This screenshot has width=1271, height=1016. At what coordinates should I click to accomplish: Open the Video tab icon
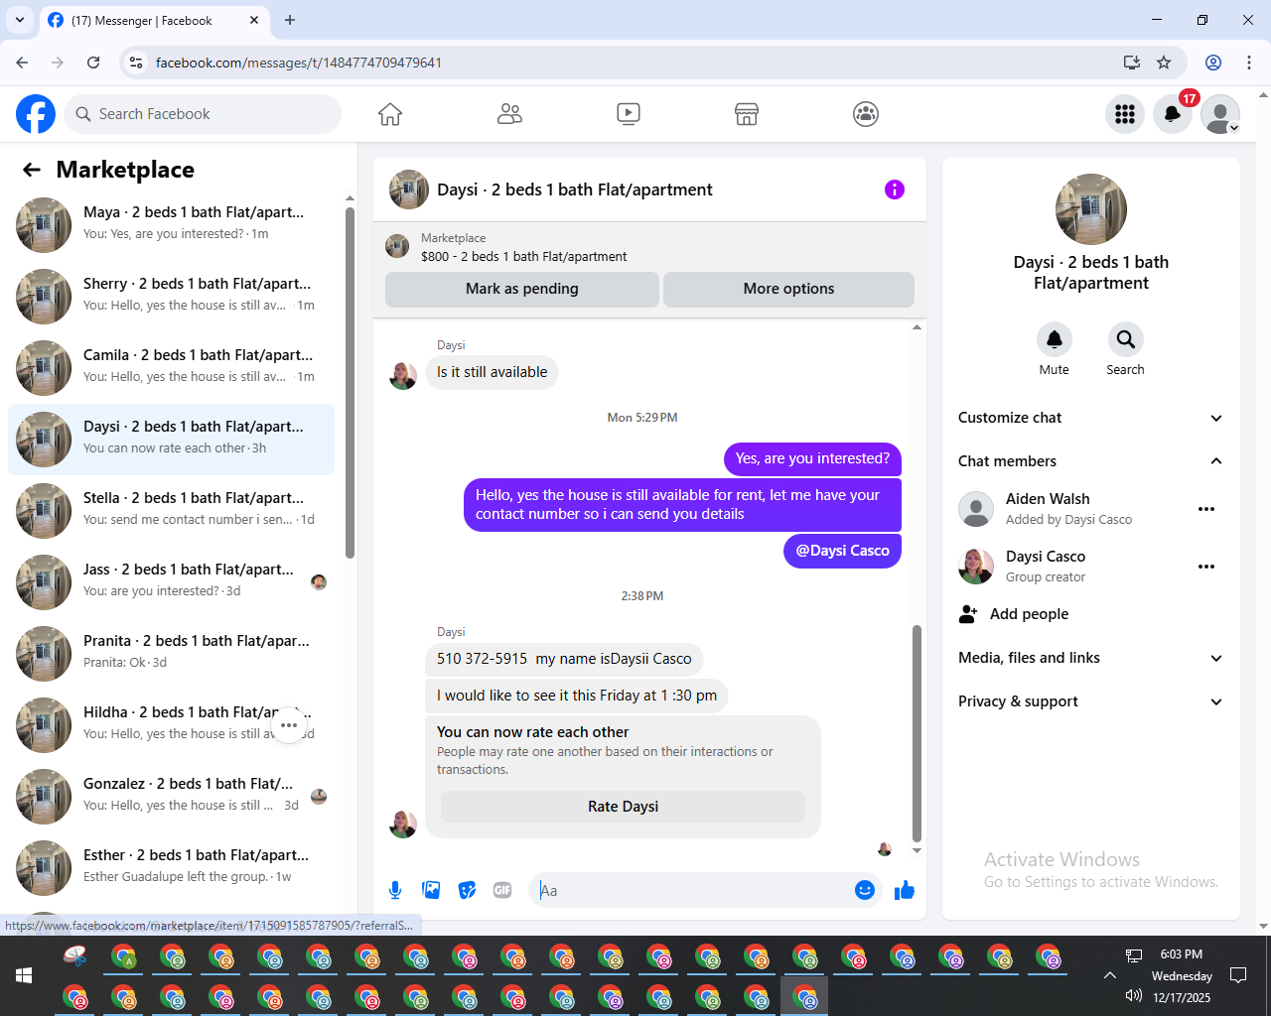pyautogui.click(x=629, y=114)
